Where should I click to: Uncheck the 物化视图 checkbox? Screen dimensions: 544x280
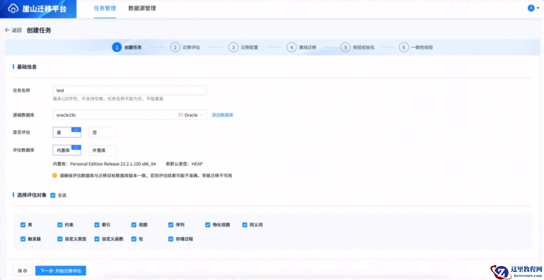[208, 225]
